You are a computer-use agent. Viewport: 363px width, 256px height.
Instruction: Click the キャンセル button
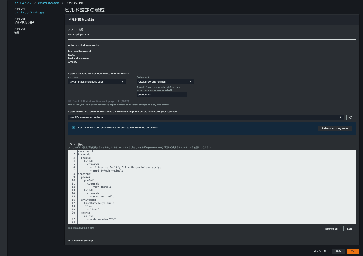pyautogui.click(x=320, y=251)
